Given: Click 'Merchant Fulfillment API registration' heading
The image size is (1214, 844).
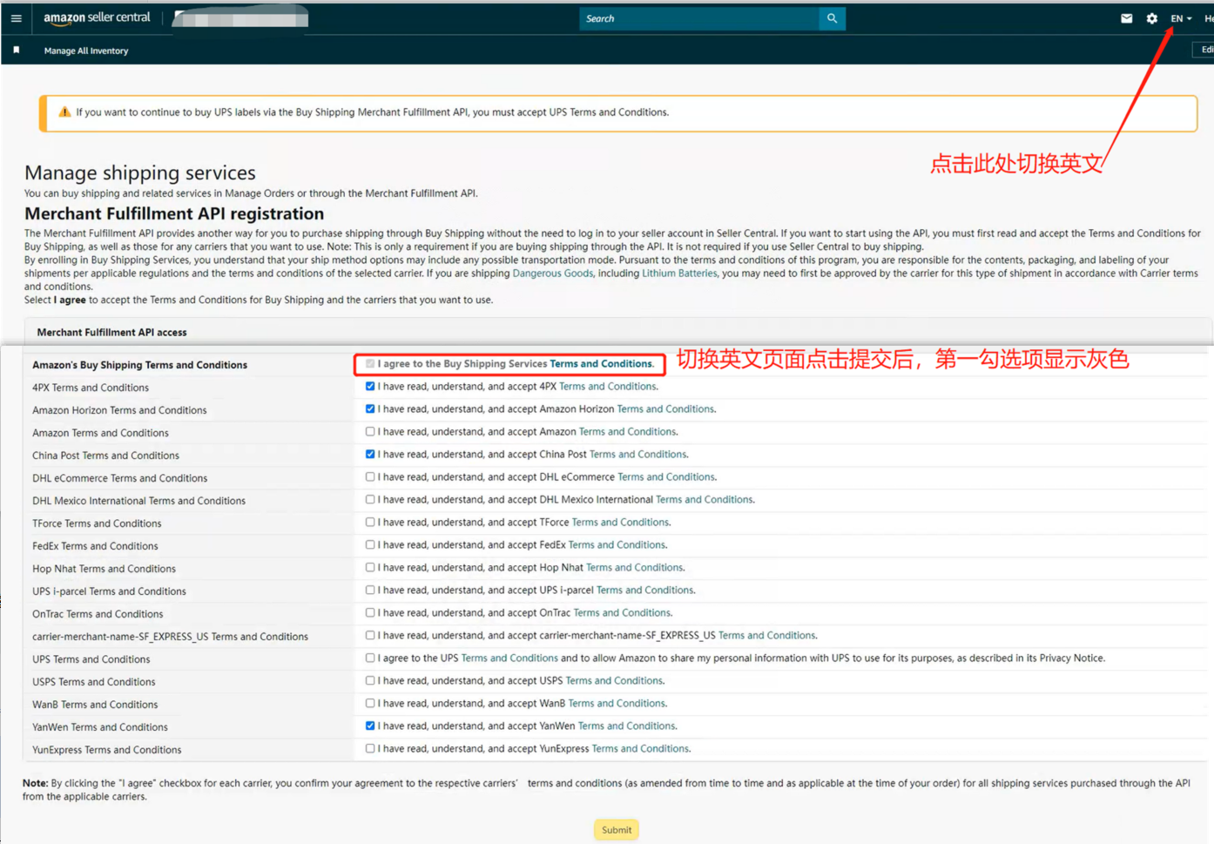Looking at the screenshot, I should coord(174,213).
